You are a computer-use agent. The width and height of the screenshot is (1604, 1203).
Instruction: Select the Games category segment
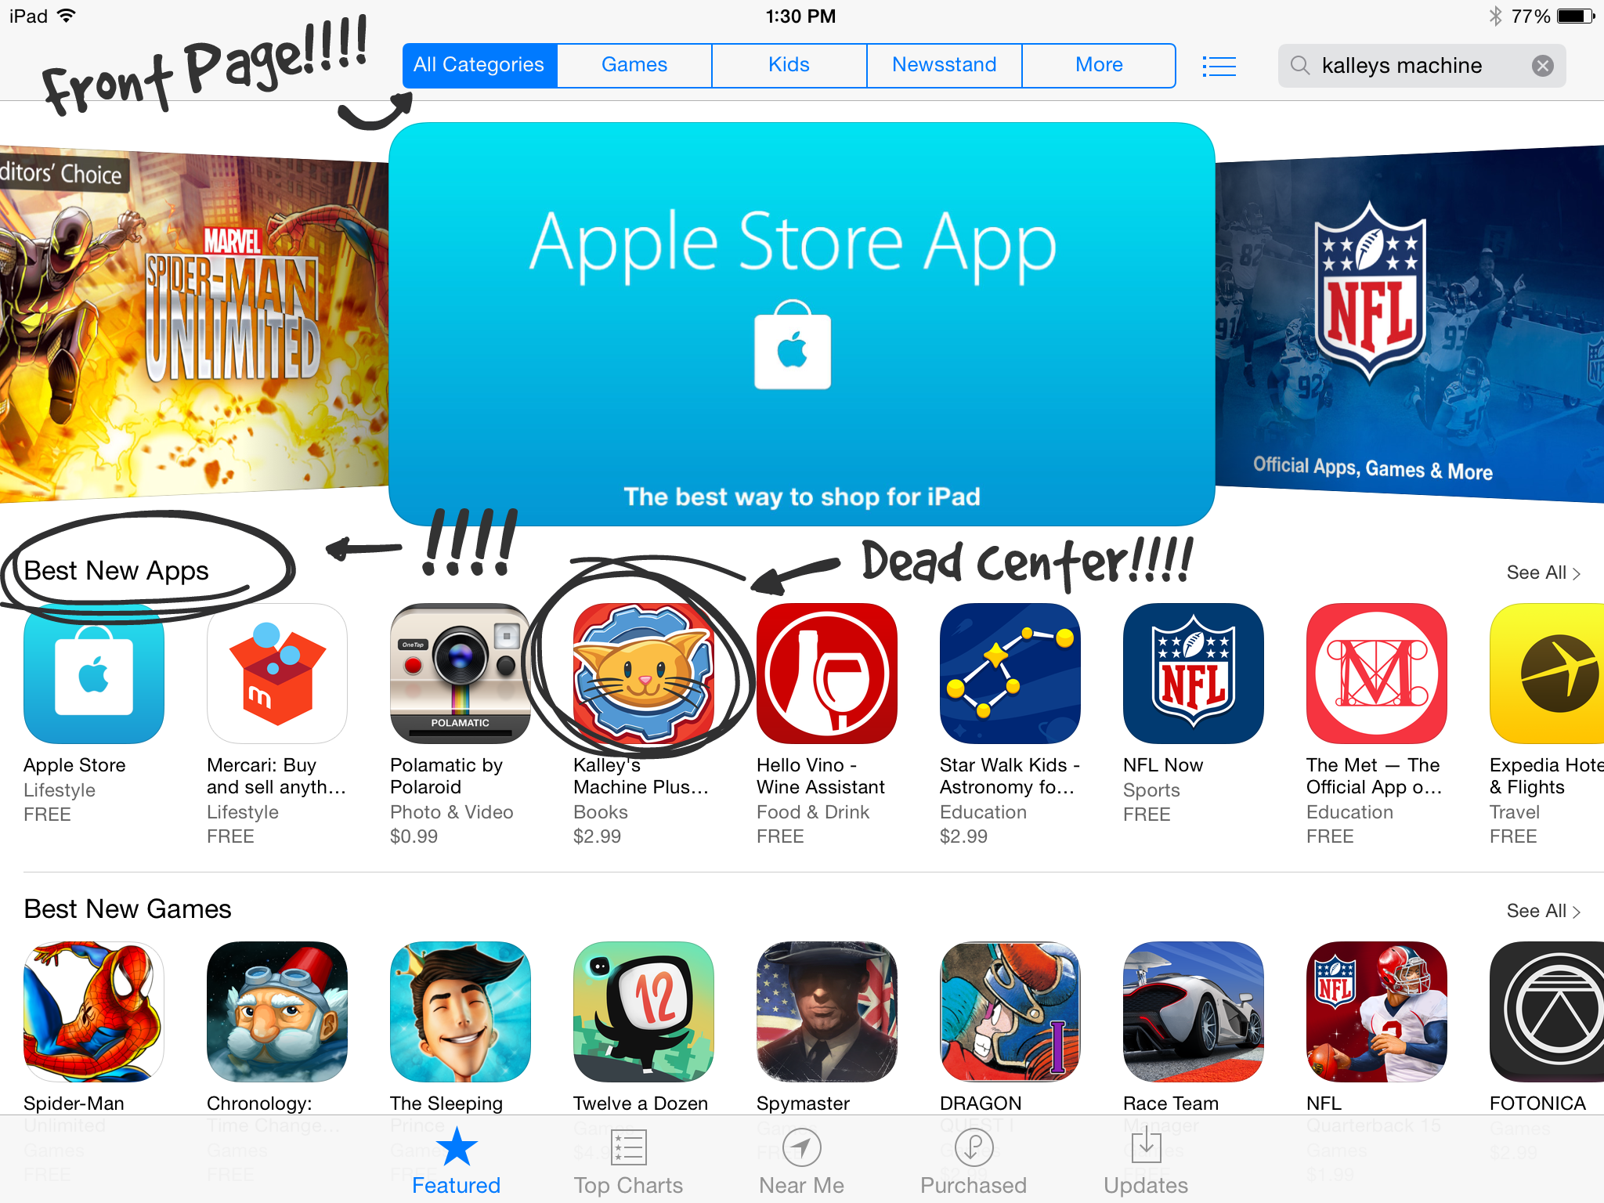pos(634,65)
